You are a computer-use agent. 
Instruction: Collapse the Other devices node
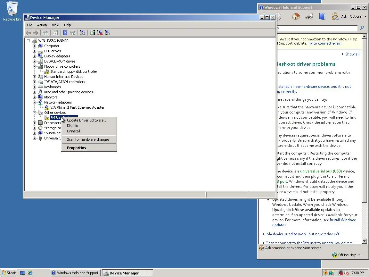click(34, 113)
